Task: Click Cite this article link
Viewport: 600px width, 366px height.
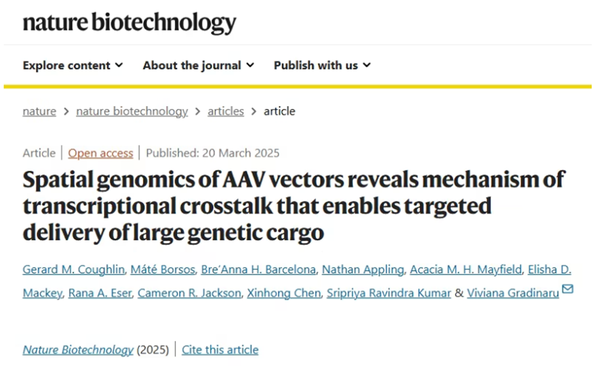Action: (x=220, y=349)
